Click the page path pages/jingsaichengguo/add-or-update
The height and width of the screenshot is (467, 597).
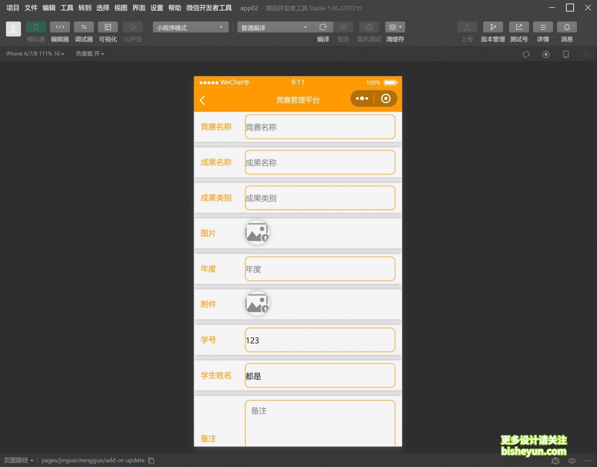pos(93,460)
